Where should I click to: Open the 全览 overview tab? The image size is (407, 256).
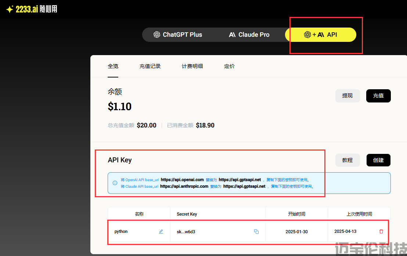point(113,66)
